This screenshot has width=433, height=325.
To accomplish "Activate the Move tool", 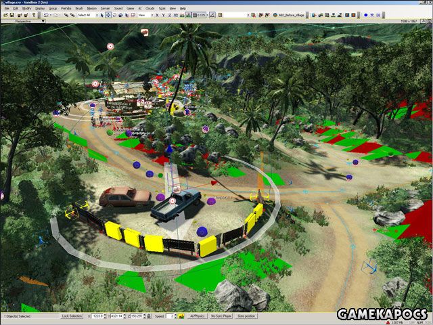I will pyautogui.click(x=108, y=15).
